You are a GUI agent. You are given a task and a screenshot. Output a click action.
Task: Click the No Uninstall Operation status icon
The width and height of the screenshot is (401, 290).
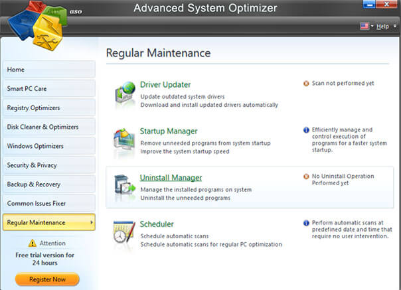306,177
